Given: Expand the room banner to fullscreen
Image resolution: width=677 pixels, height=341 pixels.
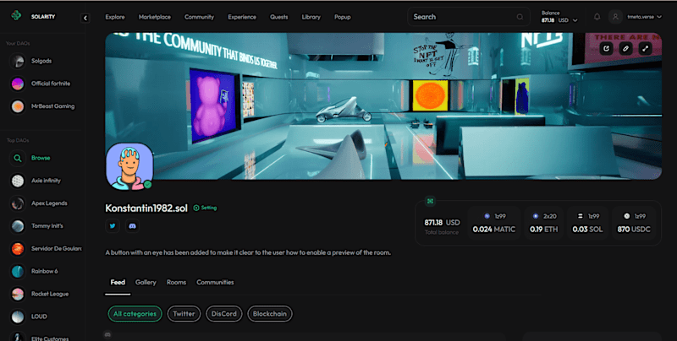Looking at the screenshot, I should 645,49.
